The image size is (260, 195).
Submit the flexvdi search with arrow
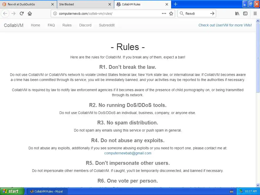[x=212, y=14]
